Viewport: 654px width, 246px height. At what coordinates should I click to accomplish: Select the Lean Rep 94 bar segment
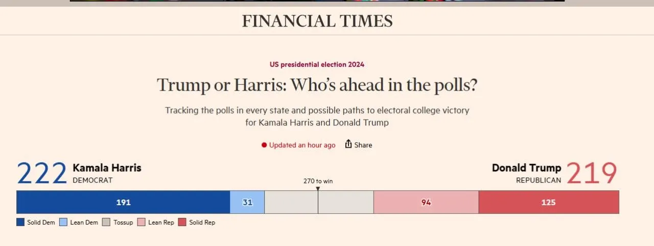(x=426, y=202)
